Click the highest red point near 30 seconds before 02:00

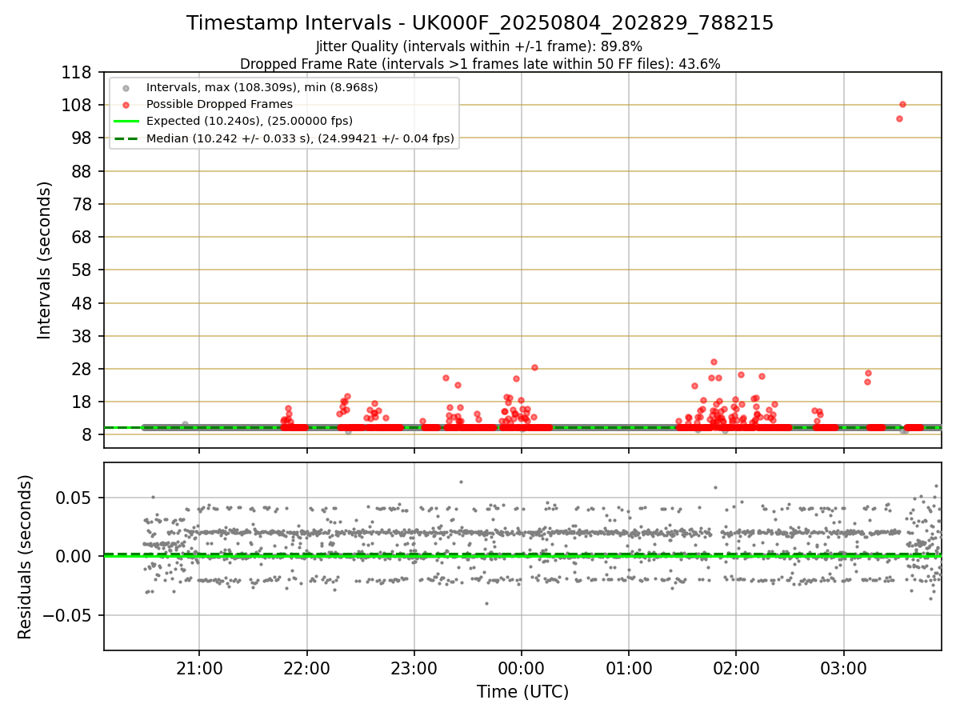click(x=714, y=362)
